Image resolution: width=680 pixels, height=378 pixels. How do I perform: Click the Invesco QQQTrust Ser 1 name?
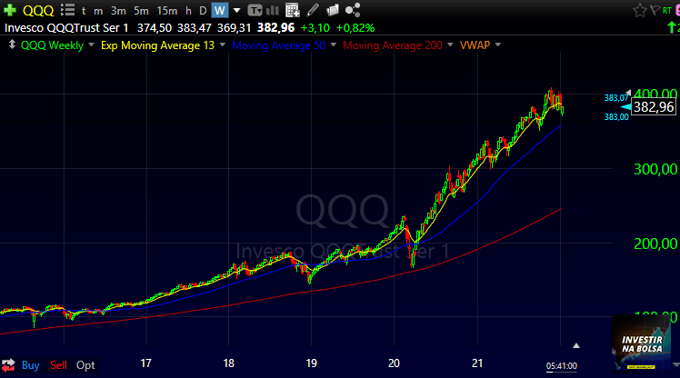click(66, 28)
